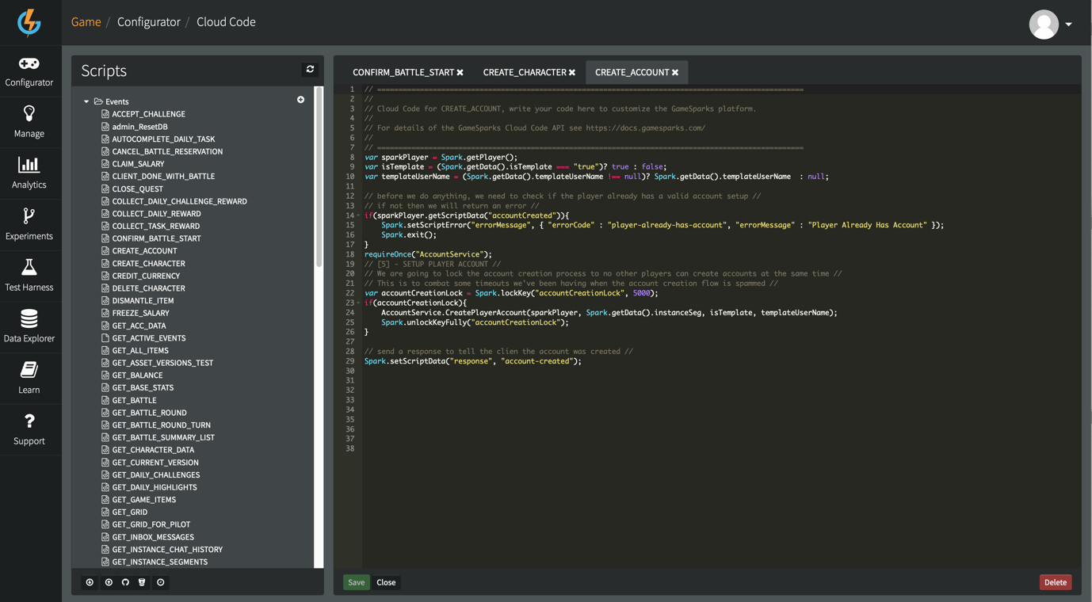Click line number 29 in the gutter

click(x=349, y=361)
